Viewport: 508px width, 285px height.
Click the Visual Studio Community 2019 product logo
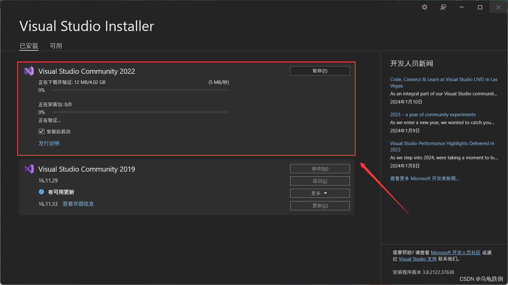(x=29, y=169)
